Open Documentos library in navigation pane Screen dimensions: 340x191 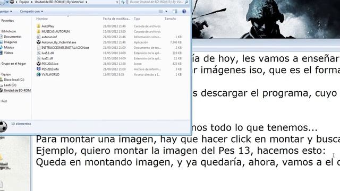(13, 37)
